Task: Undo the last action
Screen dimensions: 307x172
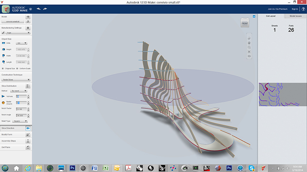Action: 39,9
